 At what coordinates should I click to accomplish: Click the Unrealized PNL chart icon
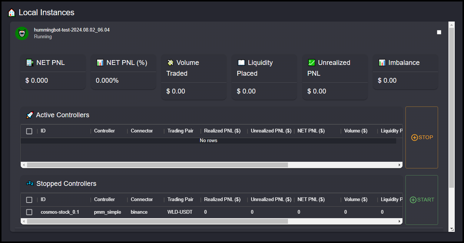312,63
